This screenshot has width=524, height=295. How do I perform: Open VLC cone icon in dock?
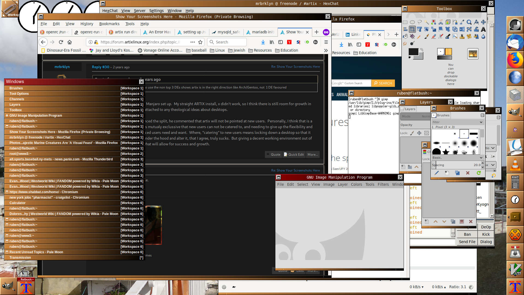tap(515, 164)
